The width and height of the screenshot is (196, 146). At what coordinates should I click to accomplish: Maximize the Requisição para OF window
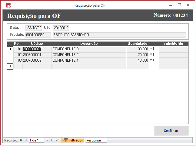(x=179, y=5)
